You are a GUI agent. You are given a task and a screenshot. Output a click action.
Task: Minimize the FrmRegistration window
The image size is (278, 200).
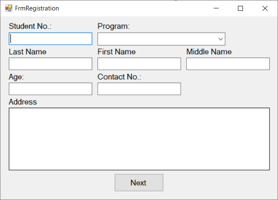tap(216, 8)
